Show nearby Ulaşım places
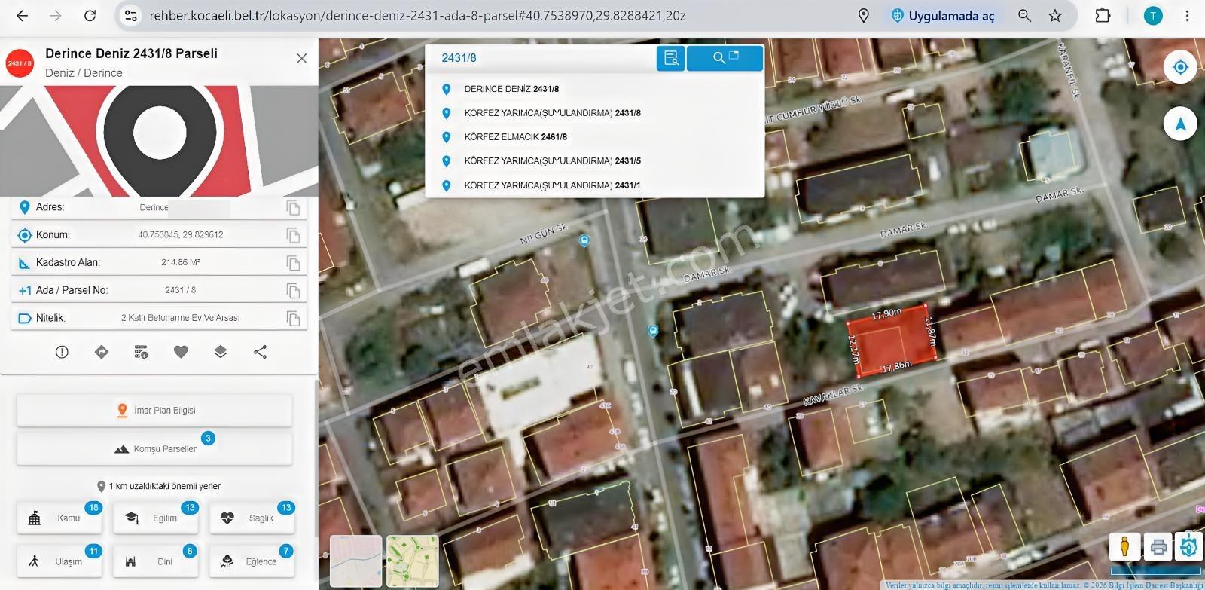Image resolution: width=1205 pixels, height=590 pixels. [59, 561]
